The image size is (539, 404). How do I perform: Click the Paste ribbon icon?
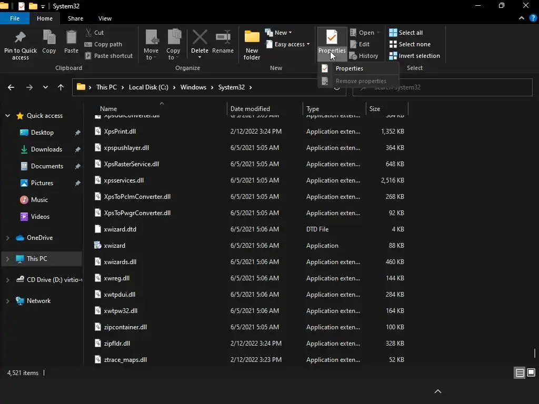click(71, 37)
